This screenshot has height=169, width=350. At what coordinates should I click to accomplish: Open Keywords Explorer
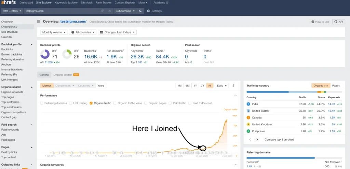(x=66, y=3)
